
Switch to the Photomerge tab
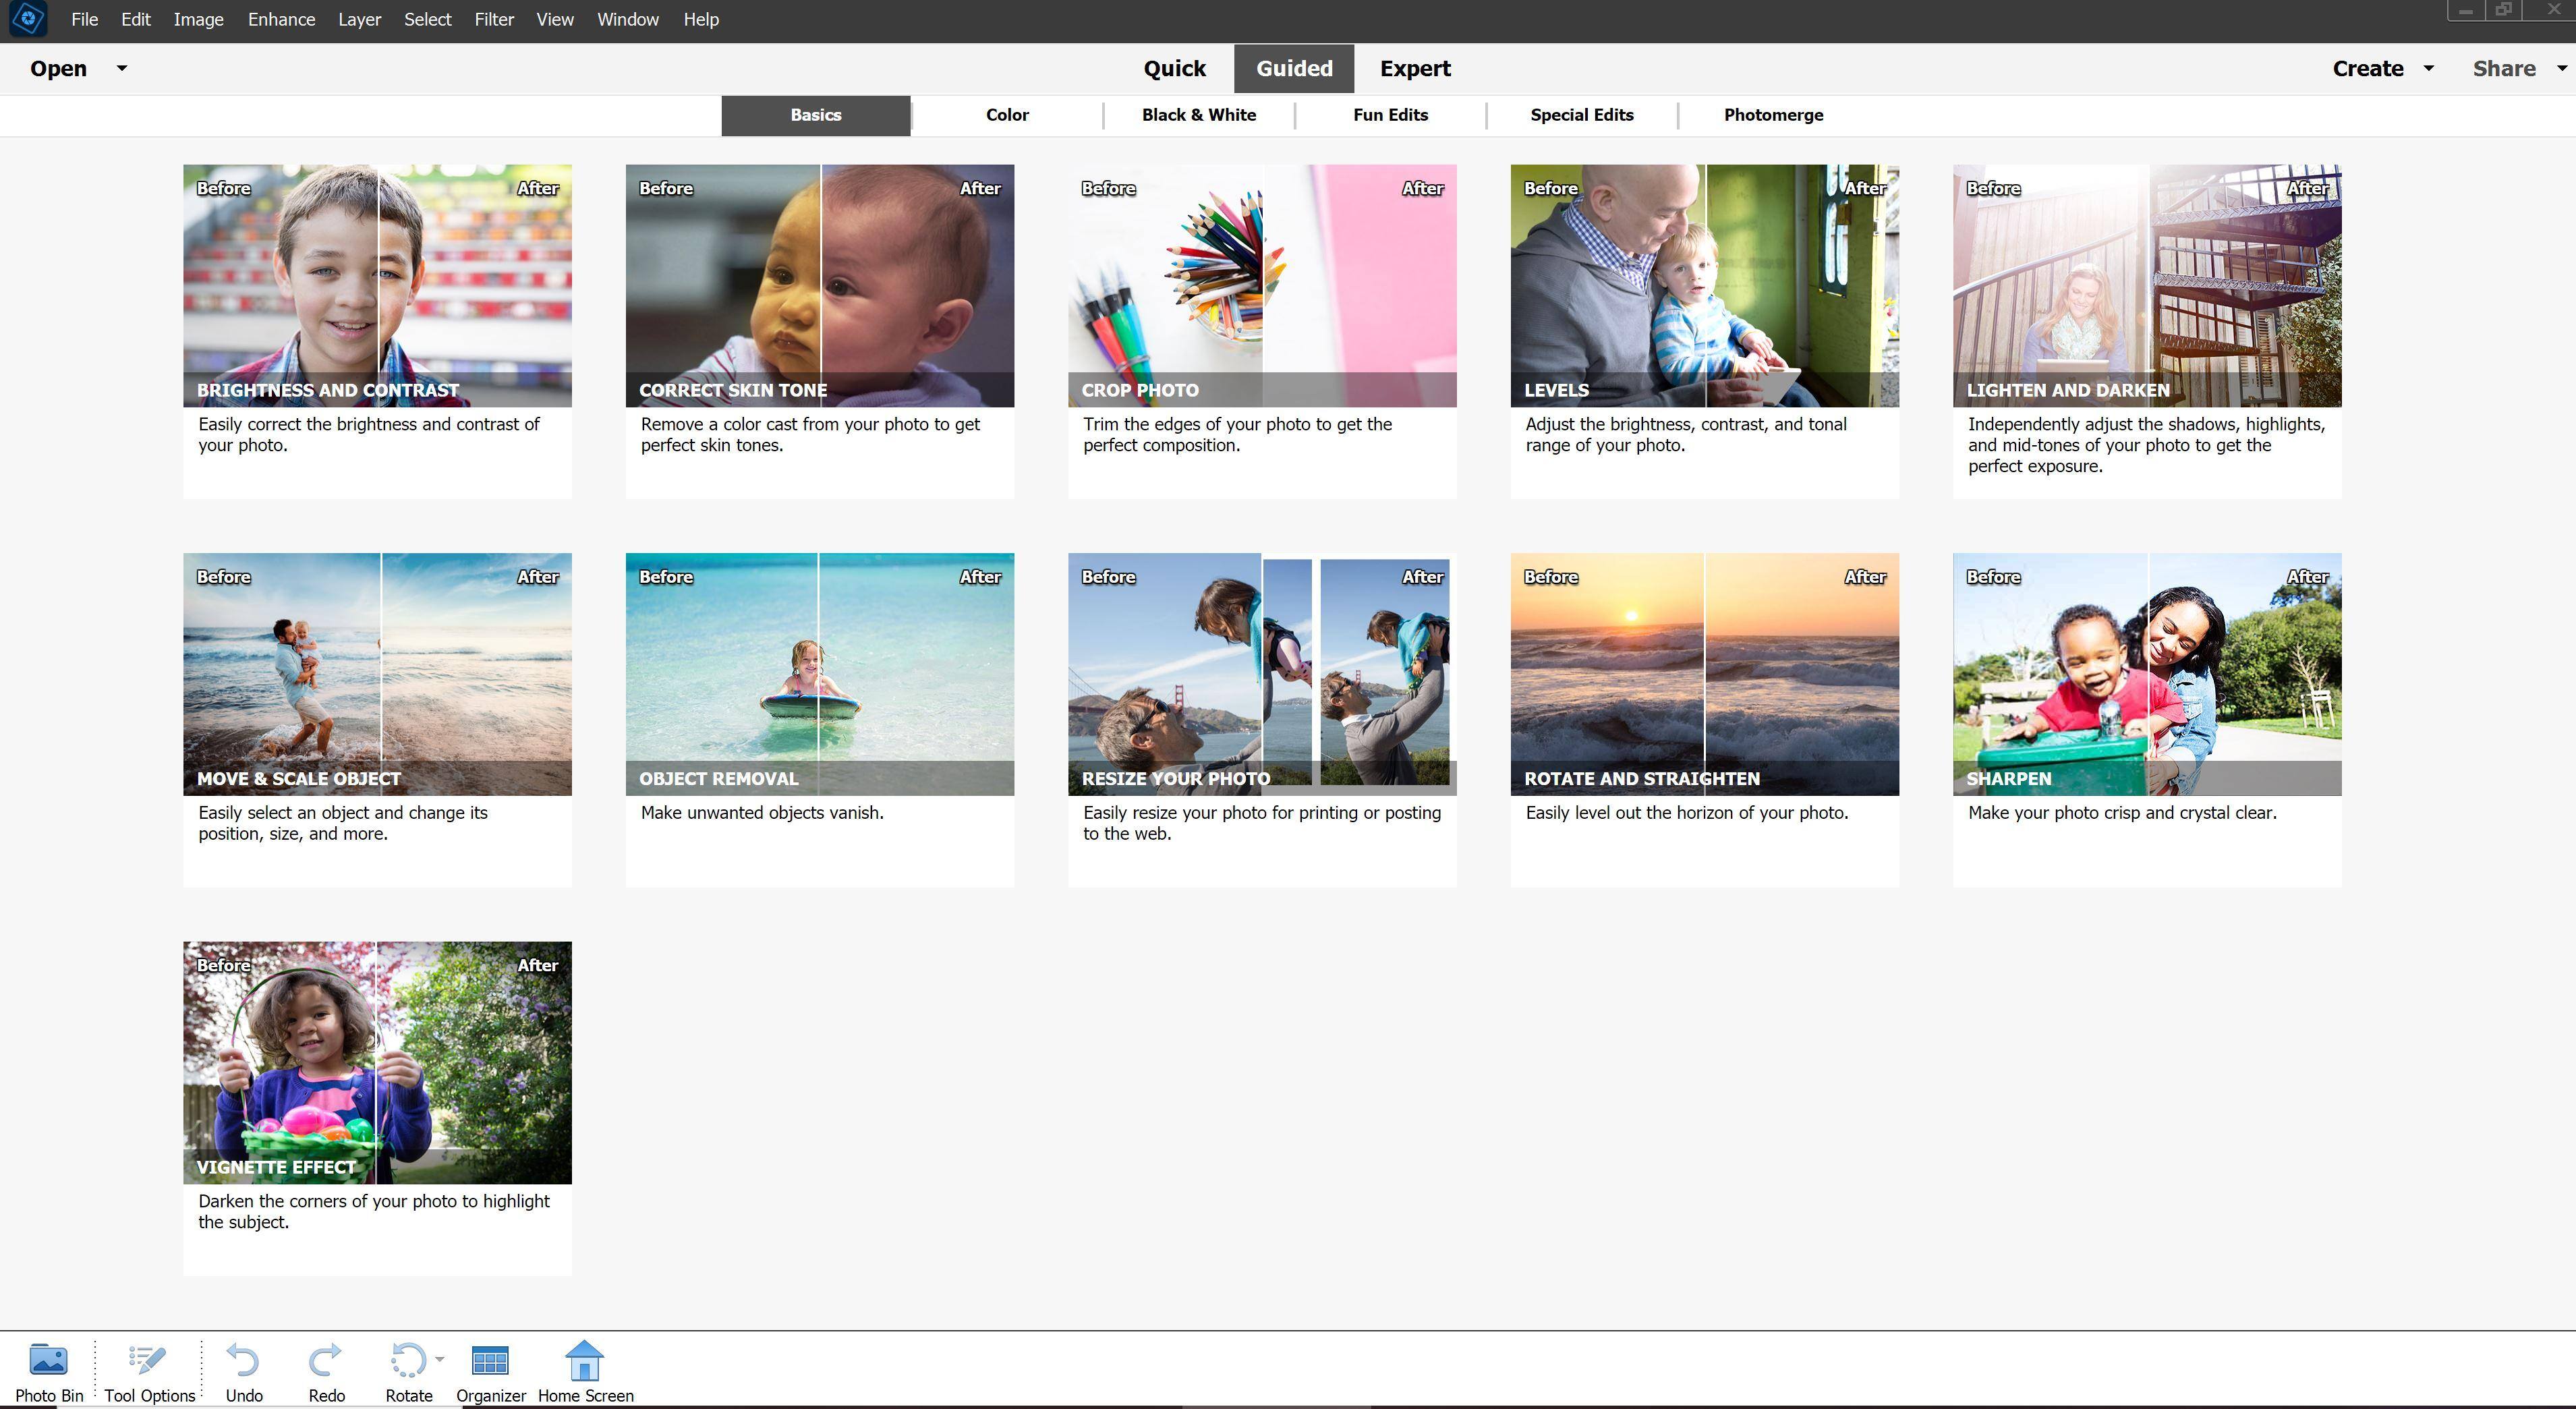(1773, 115)
